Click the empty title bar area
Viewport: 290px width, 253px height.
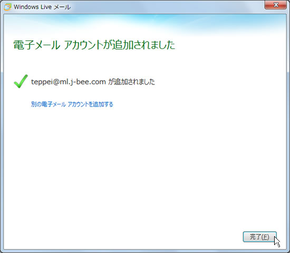pos(167,7)
